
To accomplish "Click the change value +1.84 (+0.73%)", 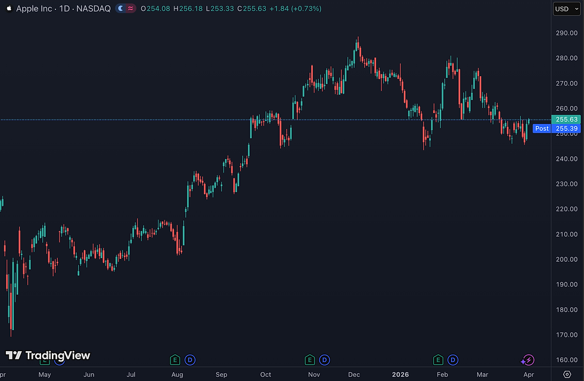I will click(296, 8).
